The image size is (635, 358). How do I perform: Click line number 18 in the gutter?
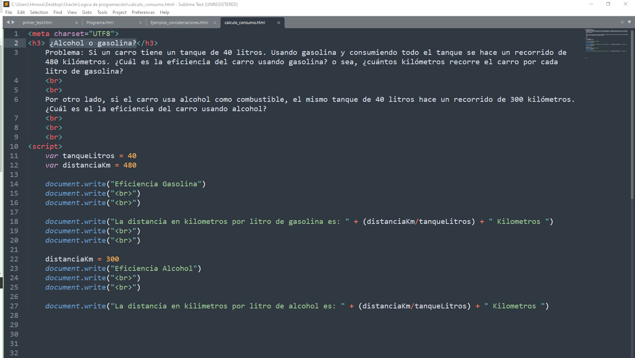[14, 221]
